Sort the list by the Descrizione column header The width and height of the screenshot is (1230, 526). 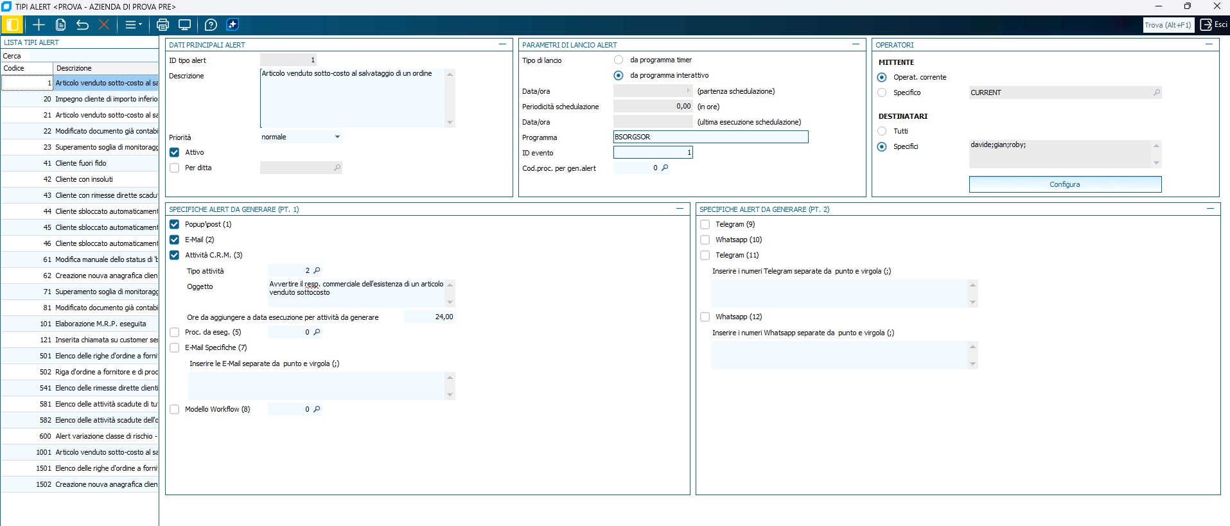[x=106, y=68]
